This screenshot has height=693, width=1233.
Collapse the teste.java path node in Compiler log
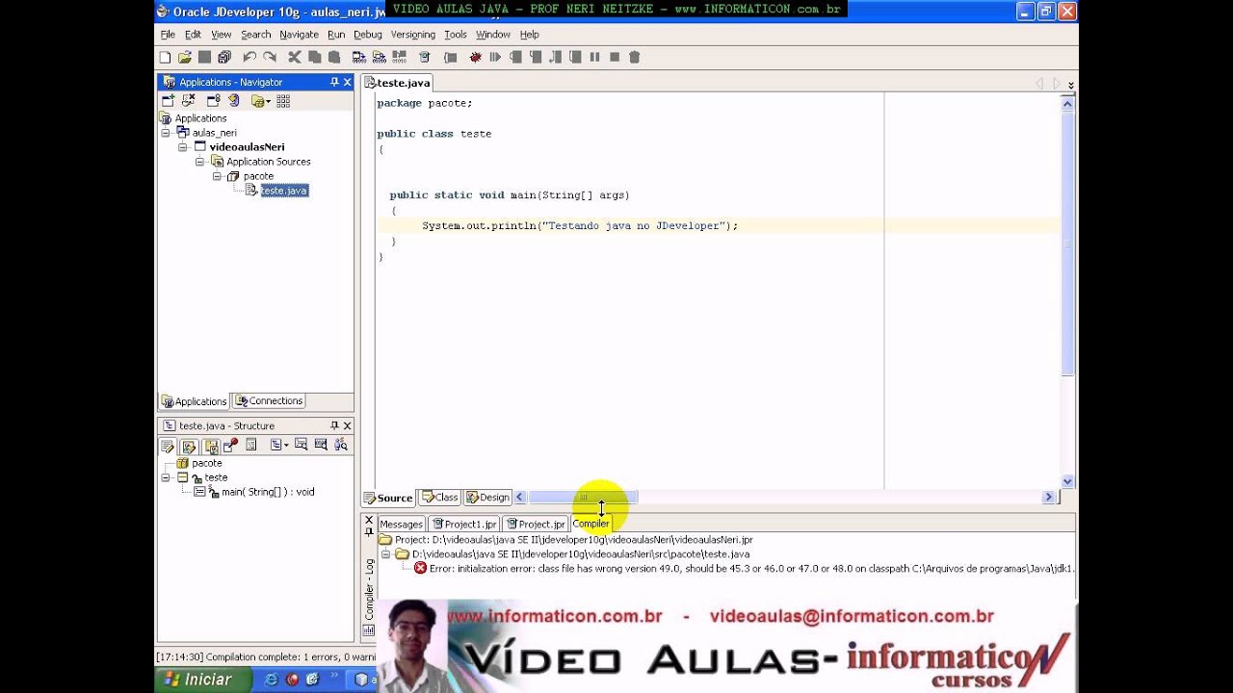pos(385,554)
